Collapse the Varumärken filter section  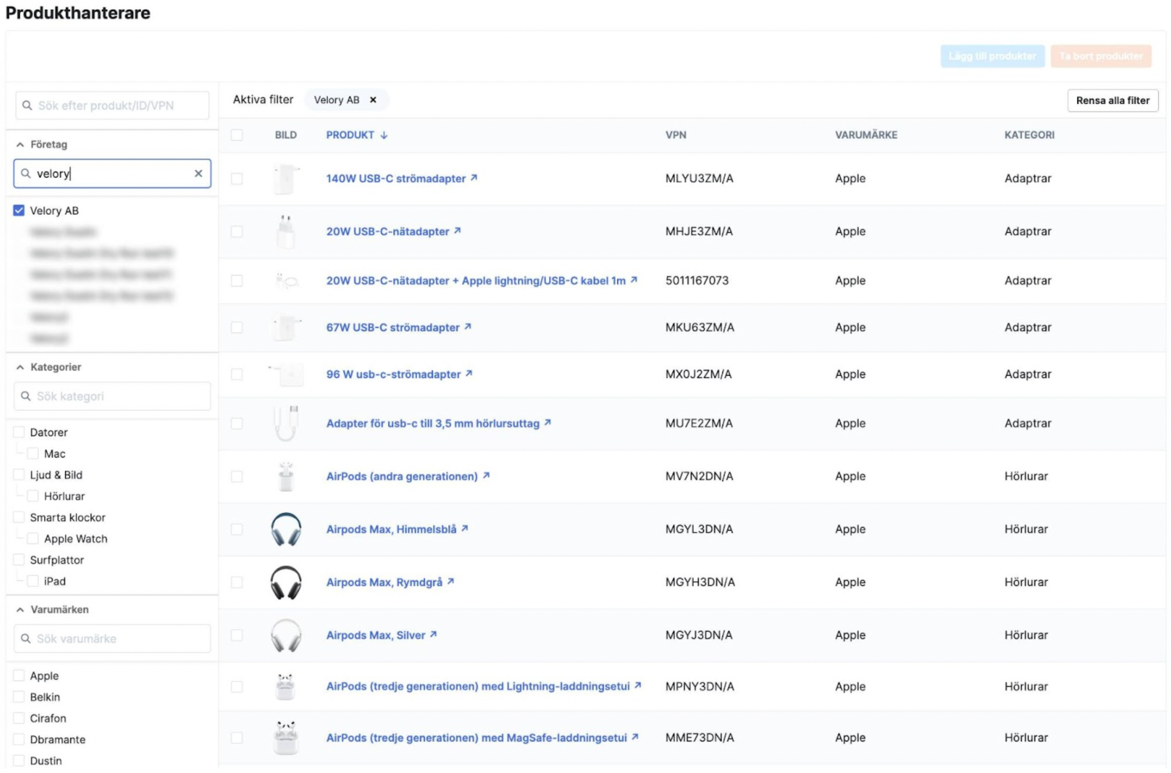point(20,609)
